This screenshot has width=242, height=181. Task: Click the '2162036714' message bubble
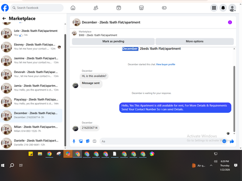point(90,128)
